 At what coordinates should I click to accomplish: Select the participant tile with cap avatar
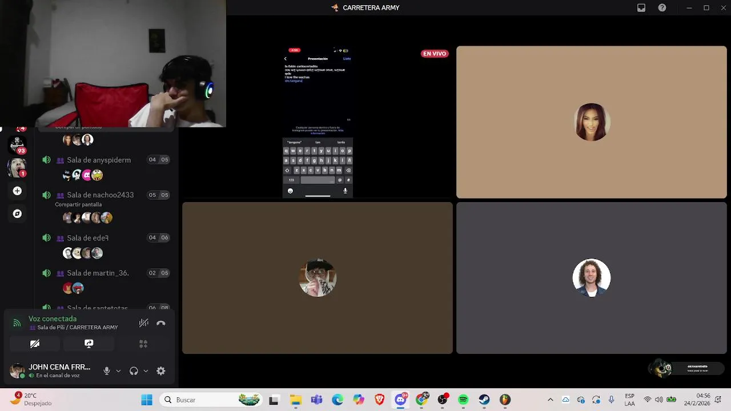pyautogui.click(x=318, y=278)
